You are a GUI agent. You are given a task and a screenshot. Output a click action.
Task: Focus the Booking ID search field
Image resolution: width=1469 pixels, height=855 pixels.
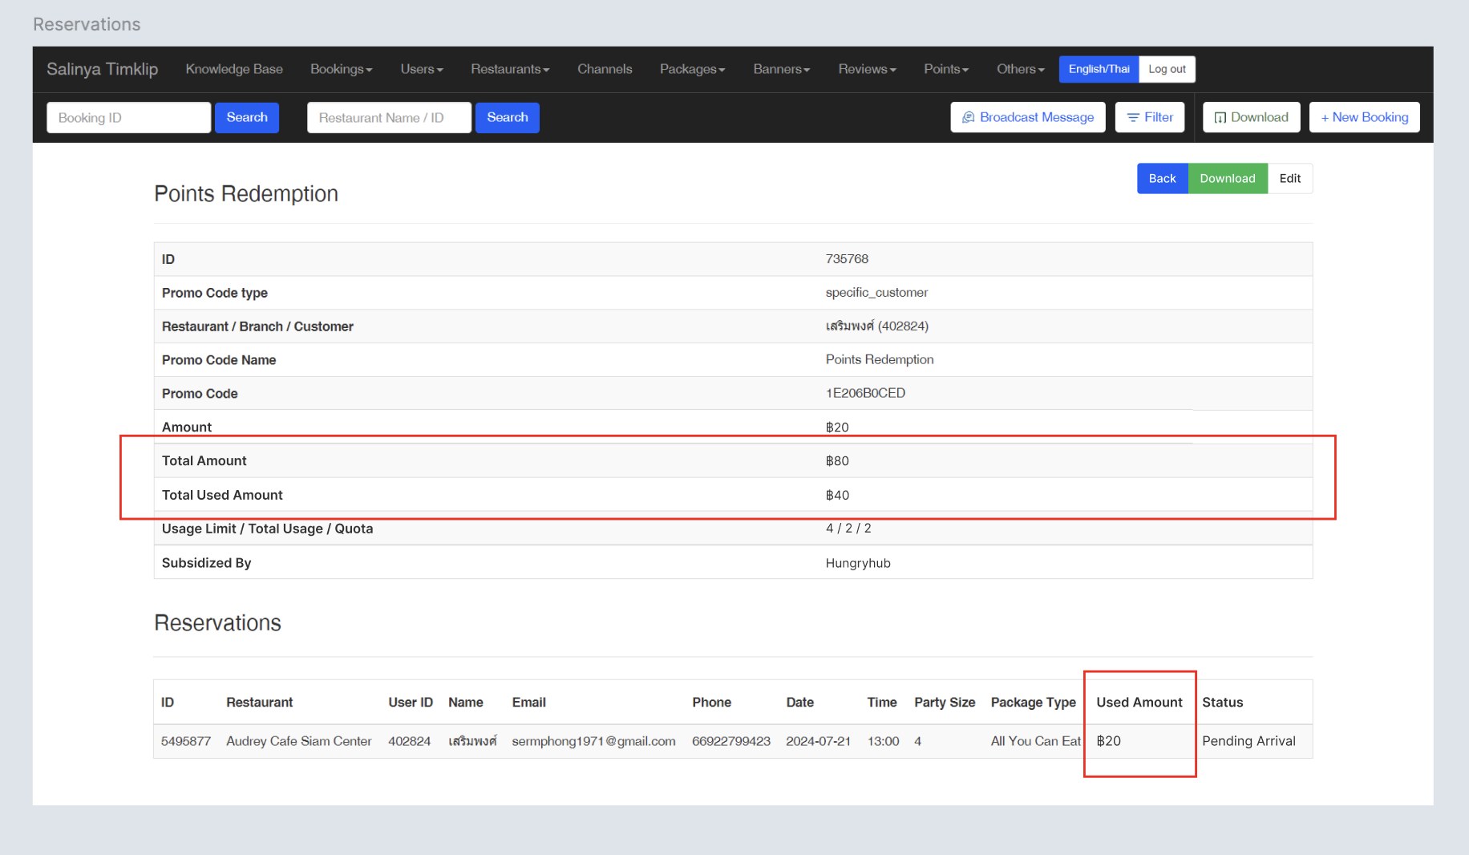(129, 118)
